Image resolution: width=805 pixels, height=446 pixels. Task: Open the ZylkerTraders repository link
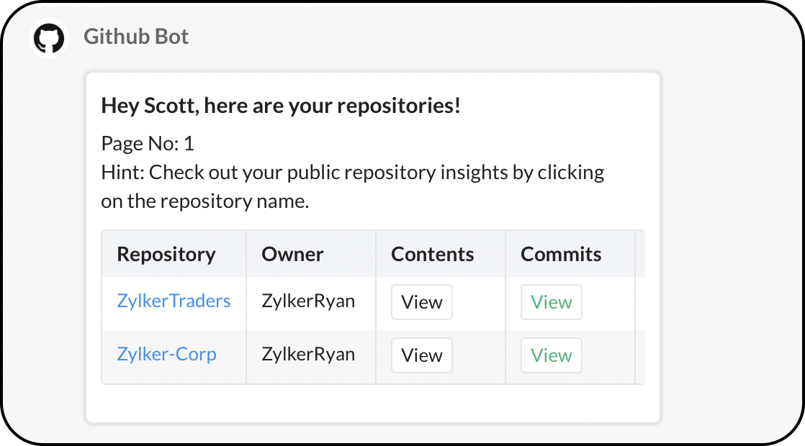(x=174, y=301)
